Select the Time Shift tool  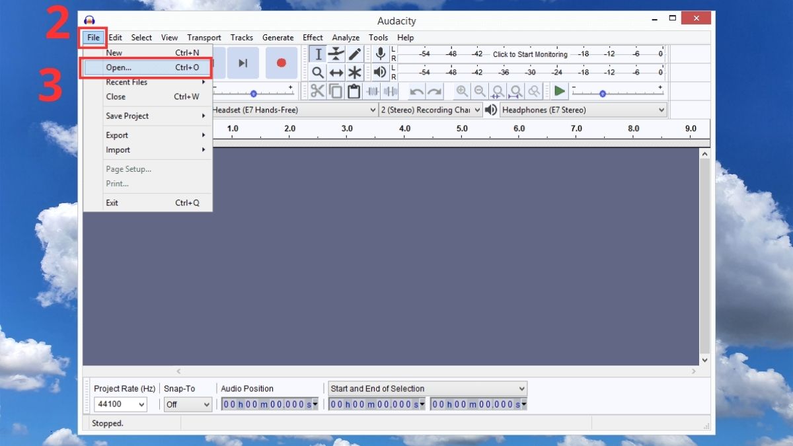[x=336, y=73]
